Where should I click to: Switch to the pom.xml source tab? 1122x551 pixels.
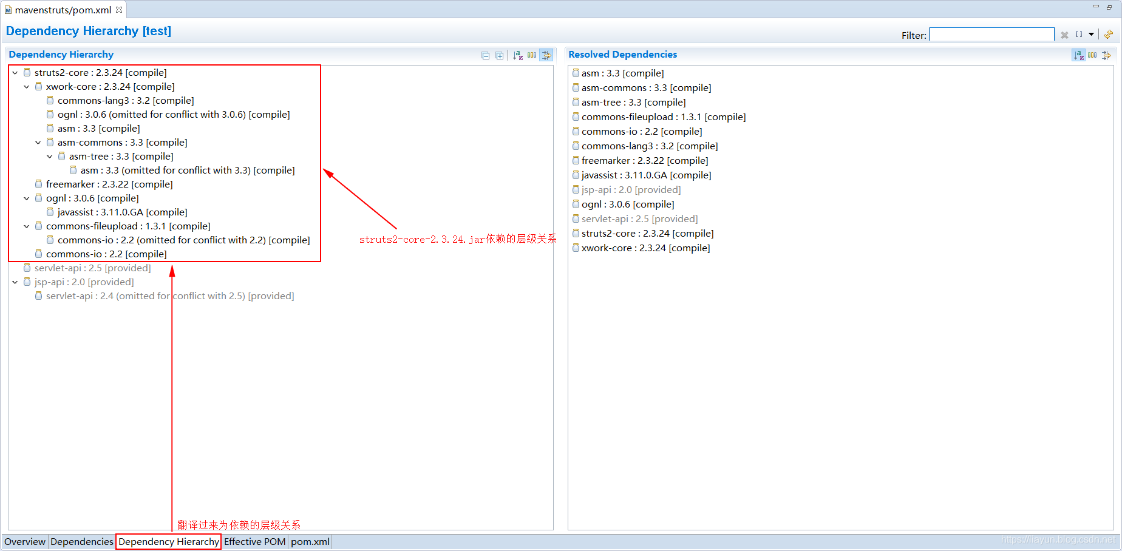[310, 541]
